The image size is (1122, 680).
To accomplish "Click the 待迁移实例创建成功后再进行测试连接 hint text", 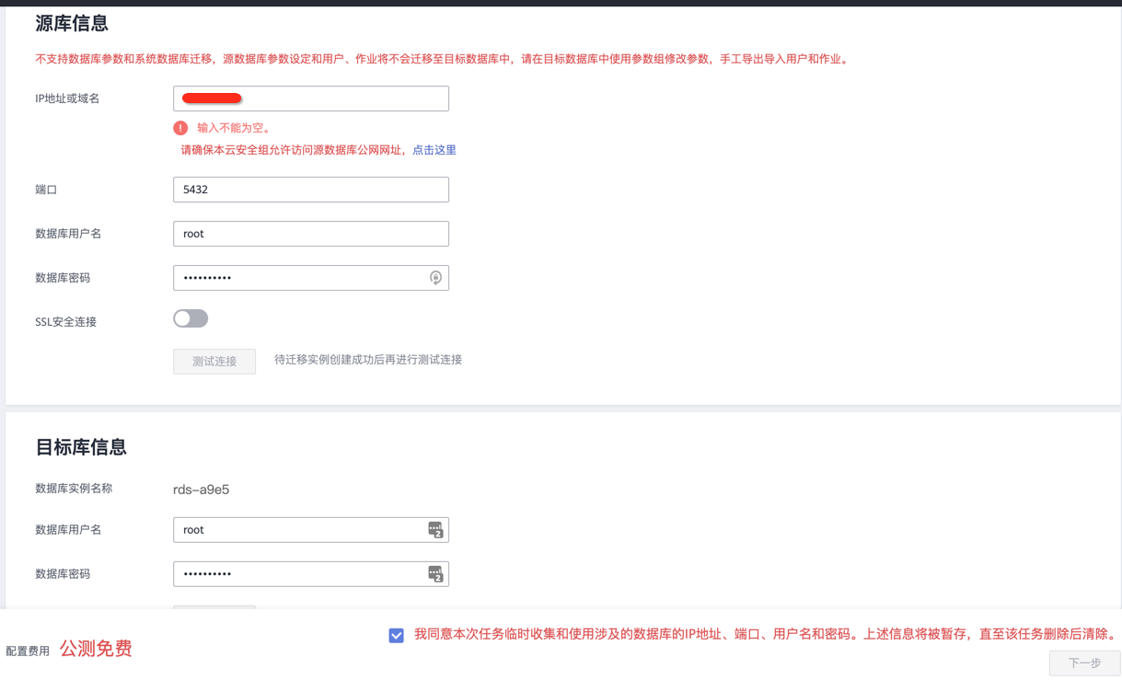I will click(x=368, y=360).
